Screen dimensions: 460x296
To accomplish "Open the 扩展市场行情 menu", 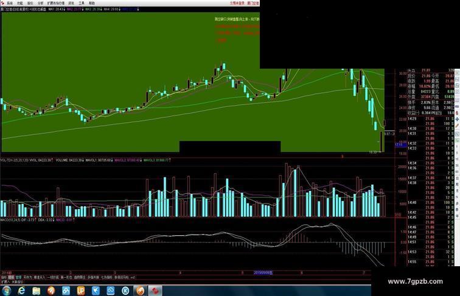I will tap(56, 3).
